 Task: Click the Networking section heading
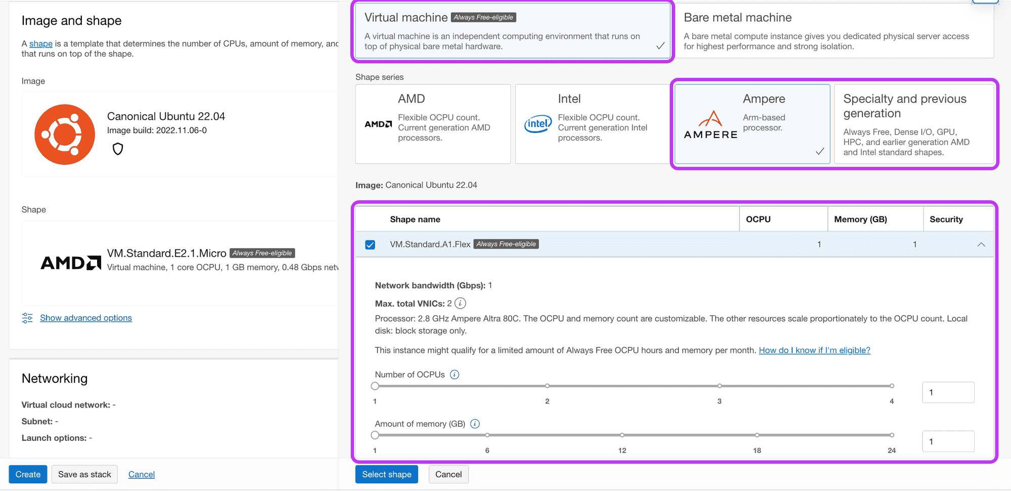pyautogui.click(x=55, y=379)
